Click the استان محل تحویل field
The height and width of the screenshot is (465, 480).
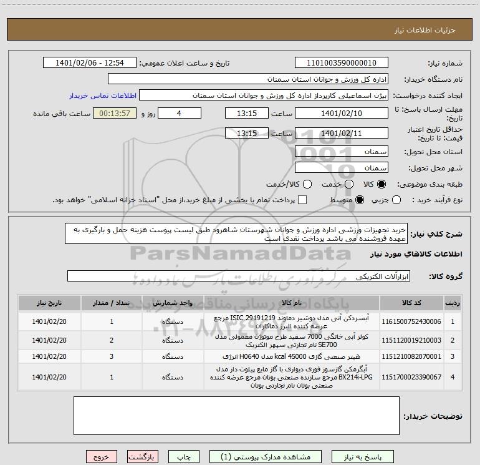[342, 152]
